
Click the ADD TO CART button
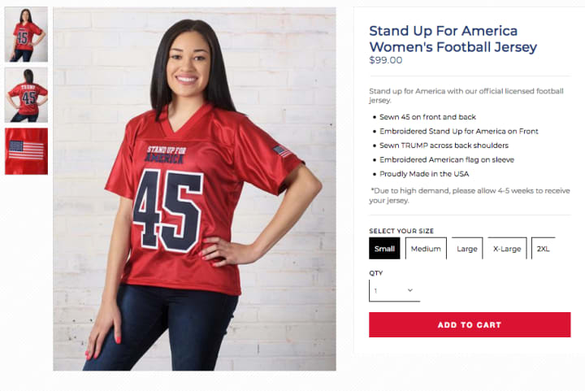(x=470, y=324)
